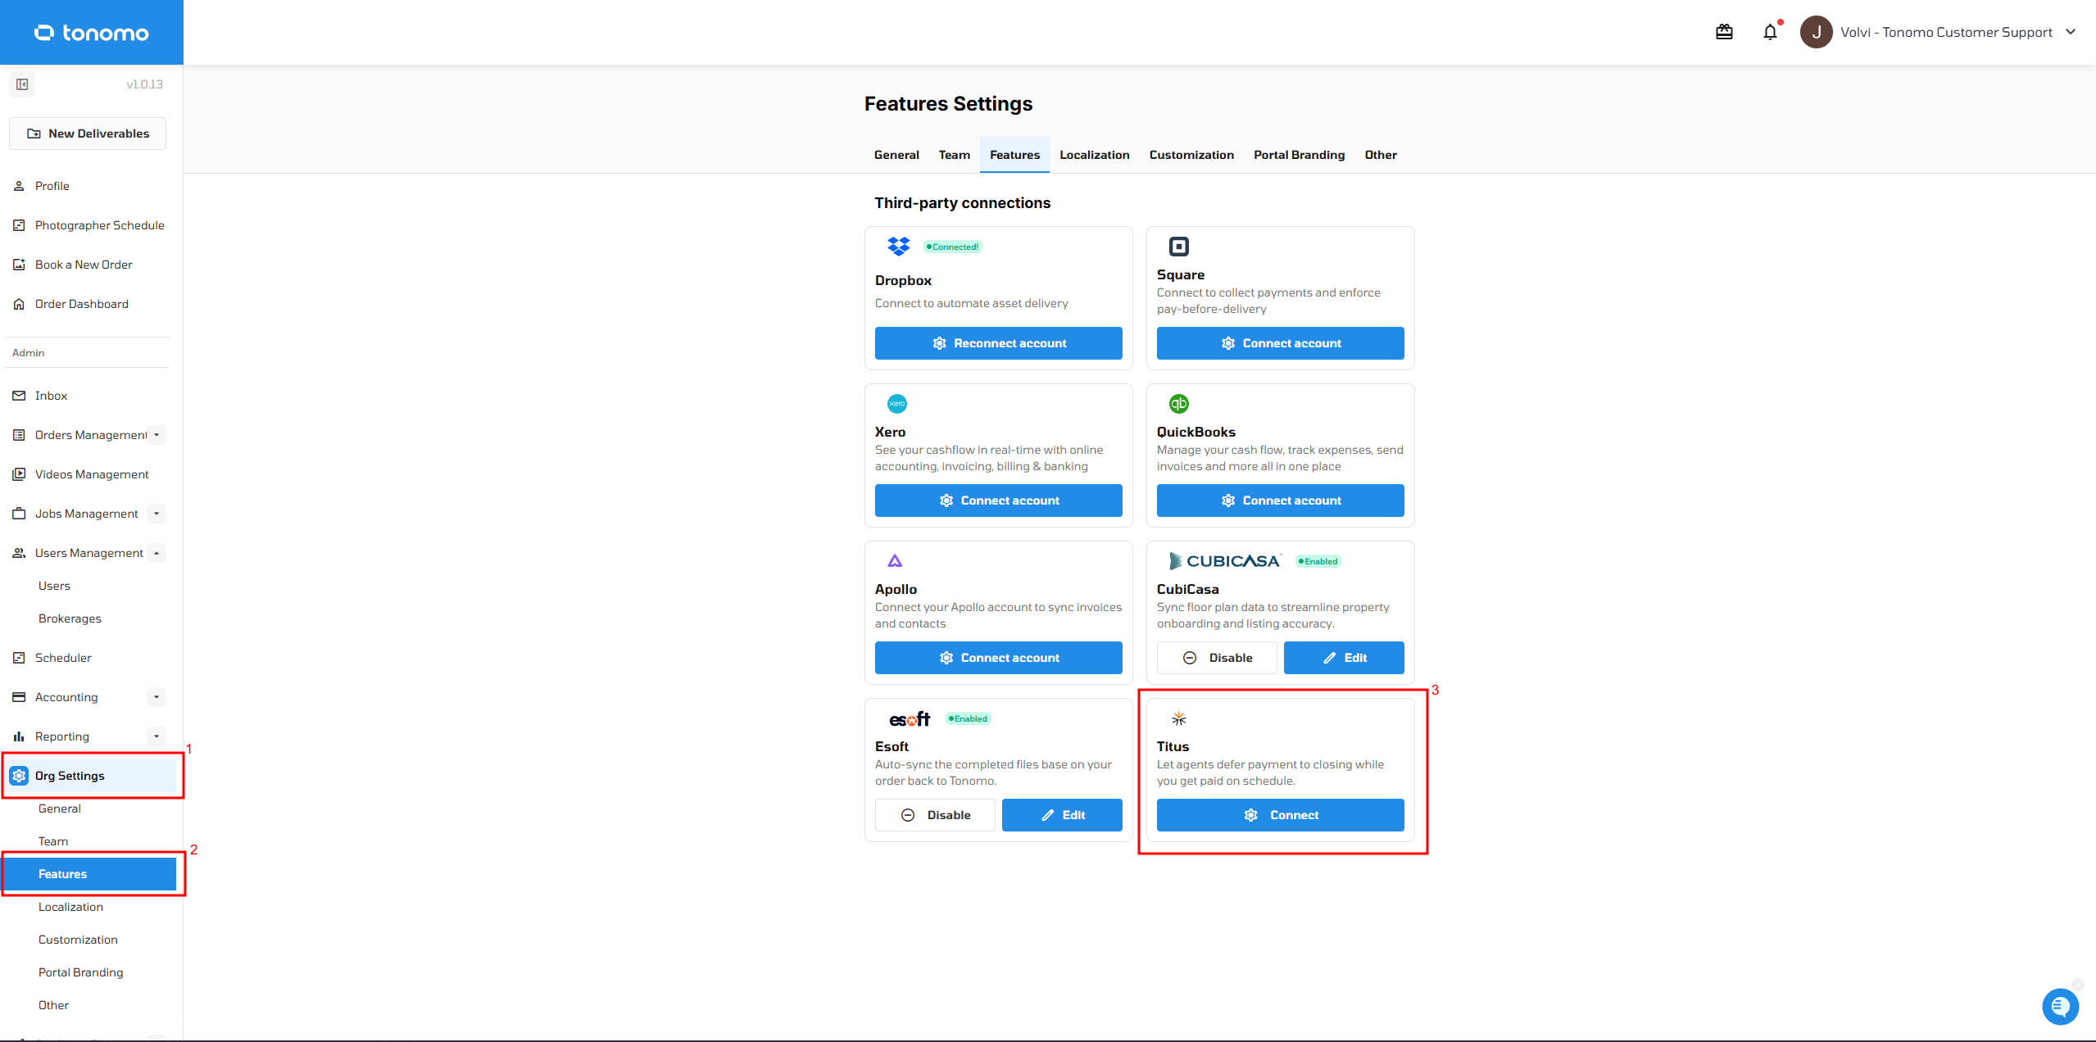Open the Other tab
Image resolution: width=2096 pixels, height=1042 pixels.
point(1380,155)
